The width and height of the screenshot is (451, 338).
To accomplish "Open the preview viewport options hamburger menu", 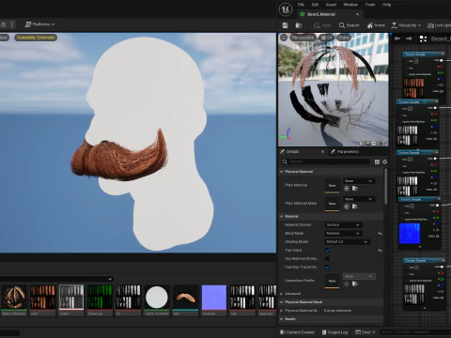I will (284, 38).
